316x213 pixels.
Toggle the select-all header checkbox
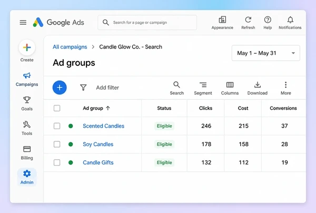[x=57, y=108]
